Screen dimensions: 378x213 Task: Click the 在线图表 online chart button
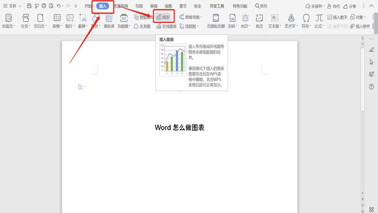point(166,27)
